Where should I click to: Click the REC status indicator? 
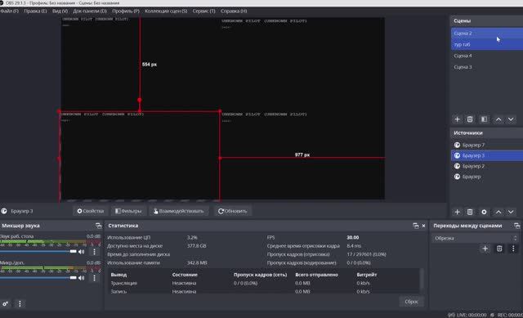click(x=507, y=315)
